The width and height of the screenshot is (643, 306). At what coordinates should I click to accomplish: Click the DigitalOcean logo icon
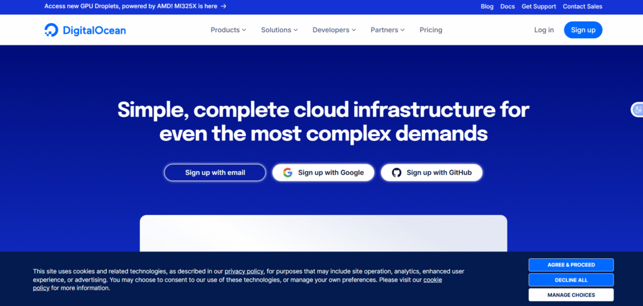[x=51, y=30]
